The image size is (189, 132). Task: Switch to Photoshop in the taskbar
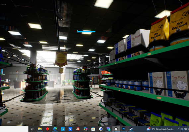click(x=124, y=129)
